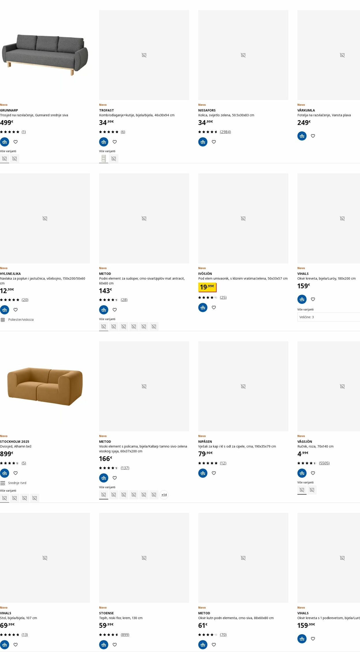Select third METOD 143€ variant thumbnail

pyautogui.click(x=124, y=327)
